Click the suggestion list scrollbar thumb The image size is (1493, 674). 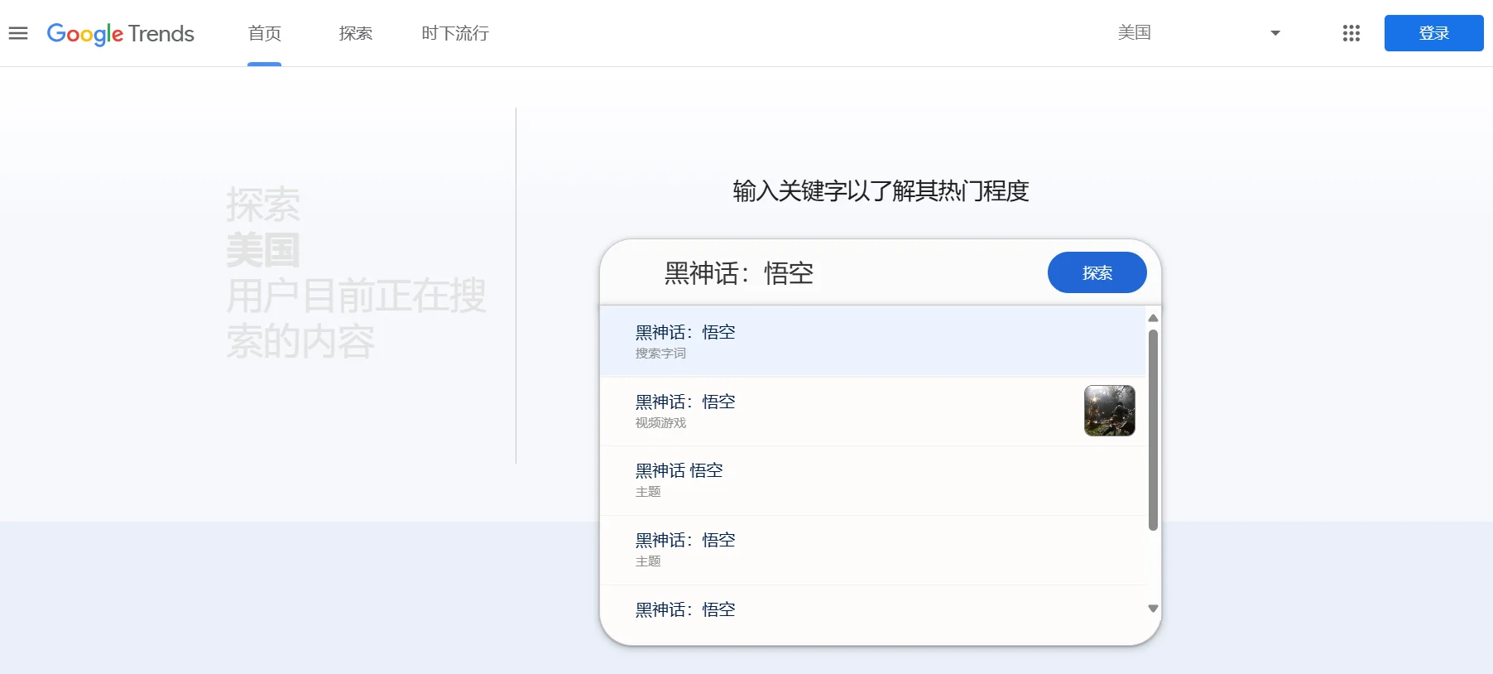point(1153,431)
